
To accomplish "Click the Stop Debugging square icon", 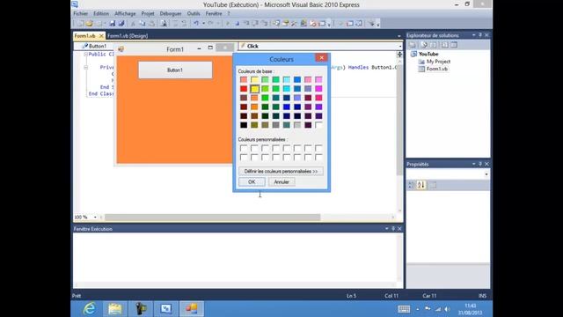I will tap(238, 24).
